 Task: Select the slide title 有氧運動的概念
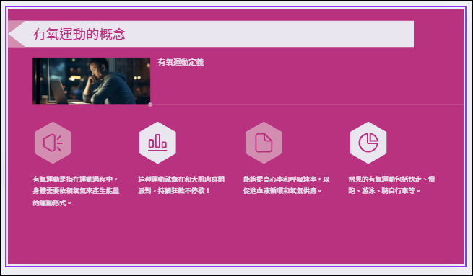79,34
